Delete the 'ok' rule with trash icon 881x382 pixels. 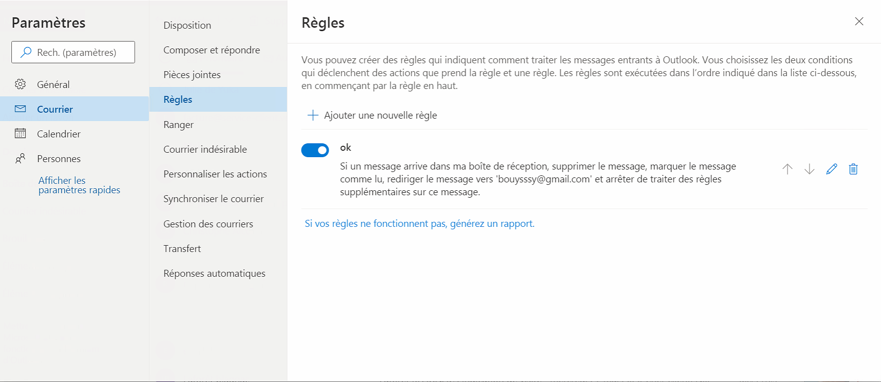tap(853, 169)
